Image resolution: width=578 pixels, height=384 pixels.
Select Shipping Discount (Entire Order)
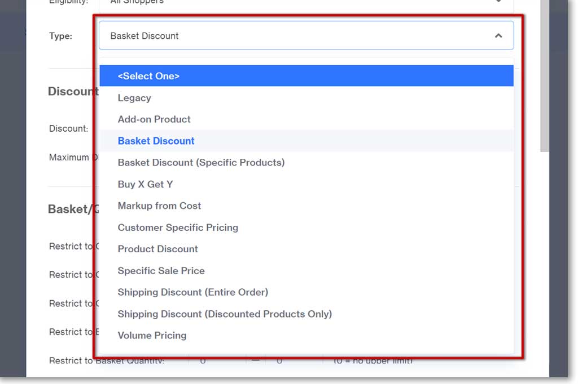pos(306,292)
